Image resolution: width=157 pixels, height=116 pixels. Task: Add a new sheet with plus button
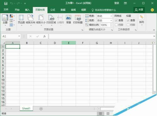pyautogui.click(x=41, y=109)
